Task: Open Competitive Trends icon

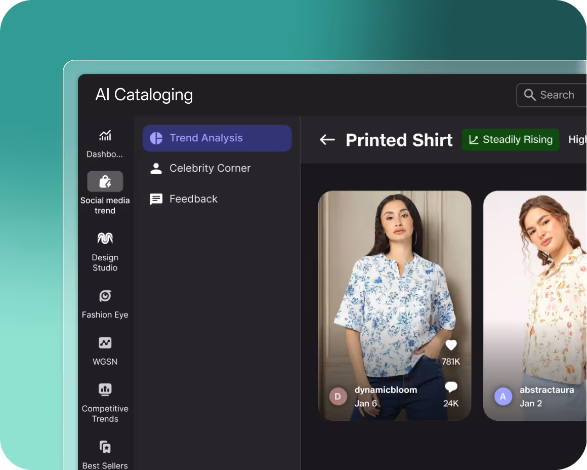Action: click(105, 389)
